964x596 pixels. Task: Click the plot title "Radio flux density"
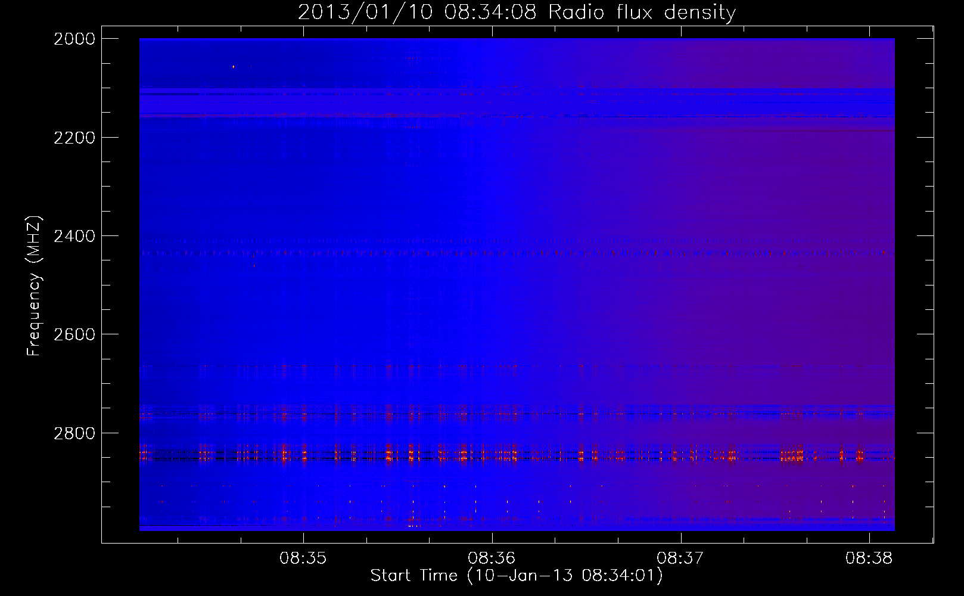[642, 12]
